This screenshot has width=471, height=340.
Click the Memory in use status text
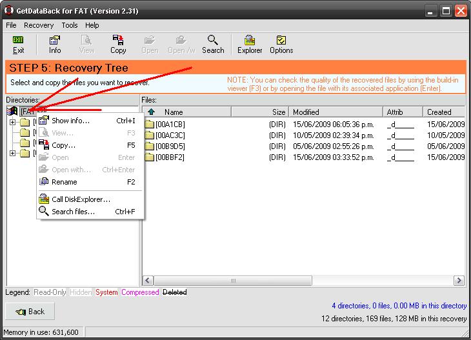coord(41,332)
